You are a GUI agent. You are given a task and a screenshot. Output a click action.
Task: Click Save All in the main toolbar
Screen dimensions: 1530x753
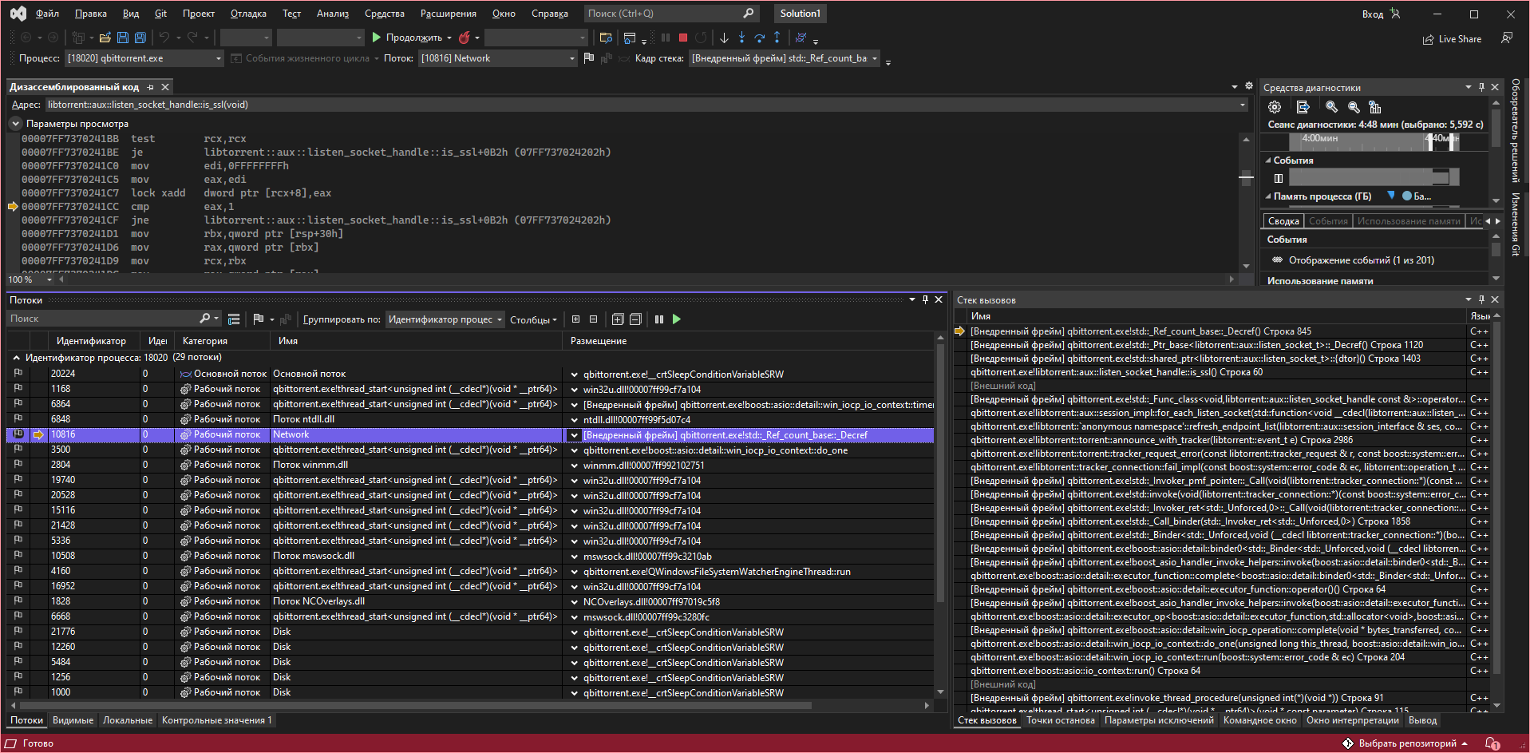[140, 38]
